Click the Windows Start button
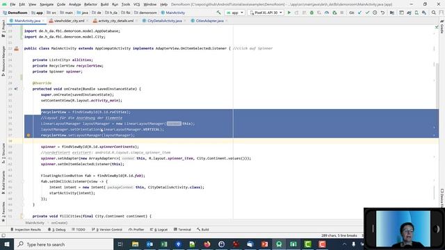 click(x=7, y=244)
